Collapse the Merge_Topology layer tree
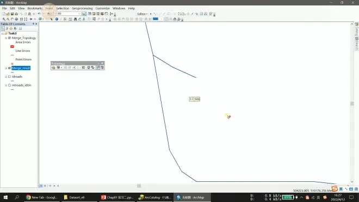This screenshot has width=359, height=202. pos(6,38)
